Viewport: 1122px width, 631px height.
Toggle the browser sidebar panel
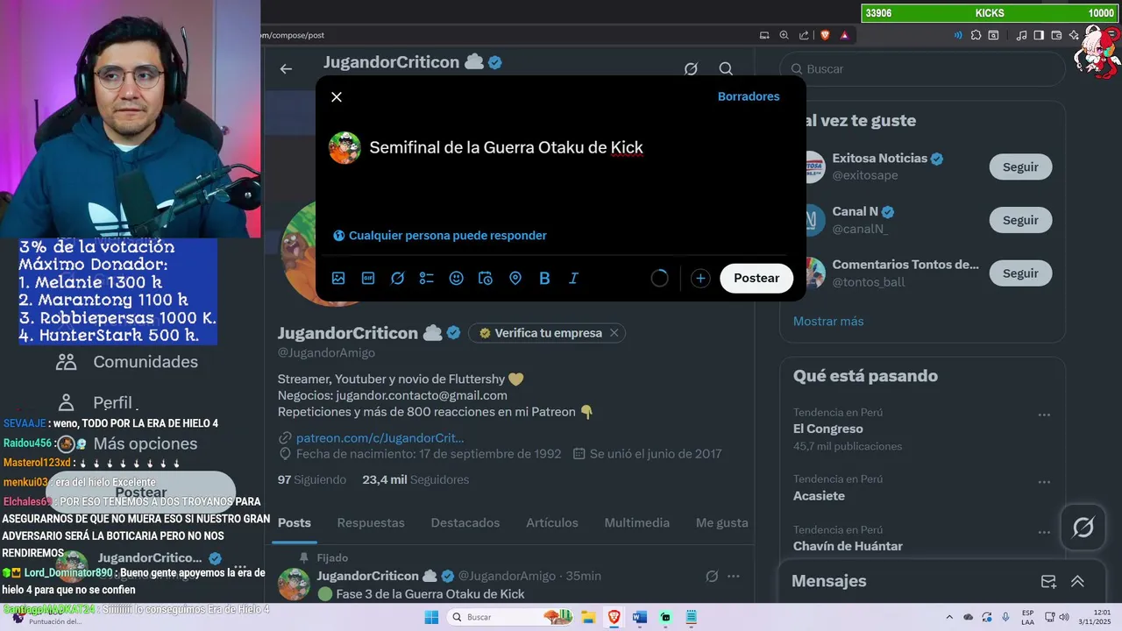click(1039, 35)
